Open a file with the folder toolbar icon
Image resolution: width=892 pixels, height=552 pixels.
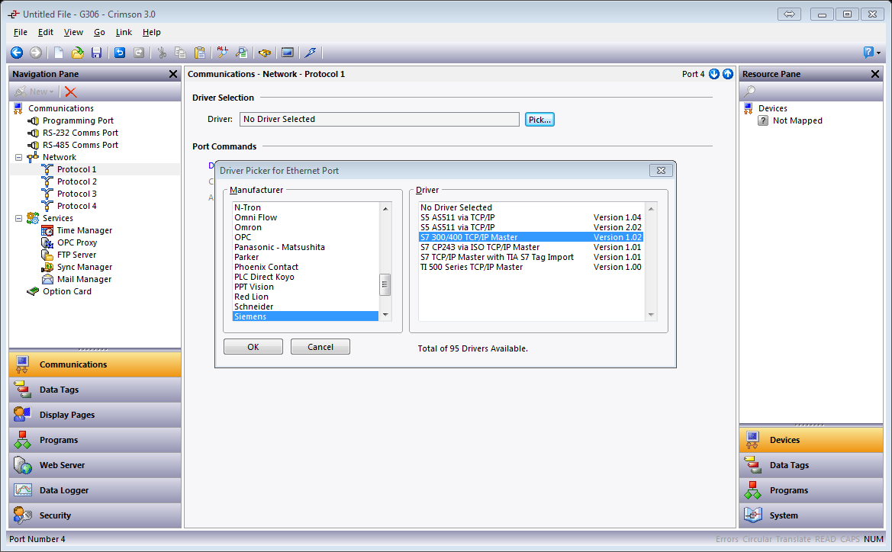tap(77, 53)
